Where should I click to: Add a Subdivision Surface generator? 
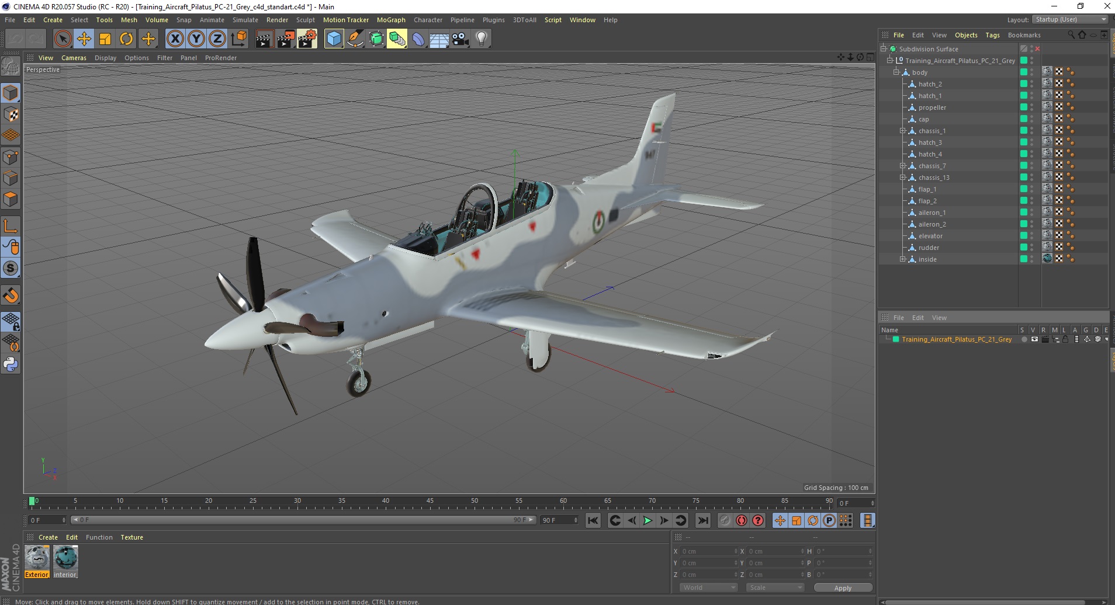pyautogui.click(x=376, y=39)
